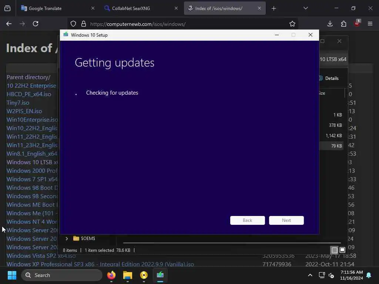Image resolution: width=379 pixels, height=284 pixels.
Task: Open yellow disc app in taskbar
Action: (x=144, y=275)
